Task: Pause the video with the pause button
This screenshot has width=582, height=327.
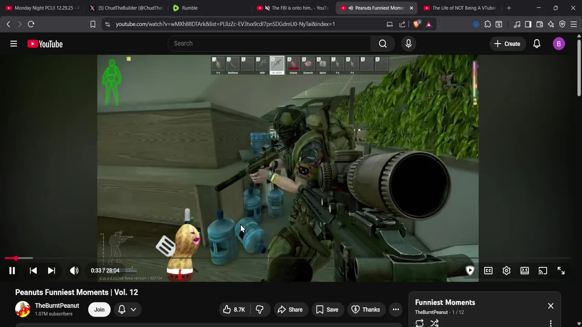Action: 12,271
